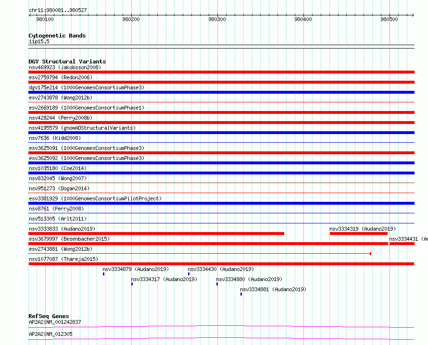The height and width of the screenshot is (345, 428).
Task: Click the chr11:980081..980527 coordinate label
Action: 58,11
